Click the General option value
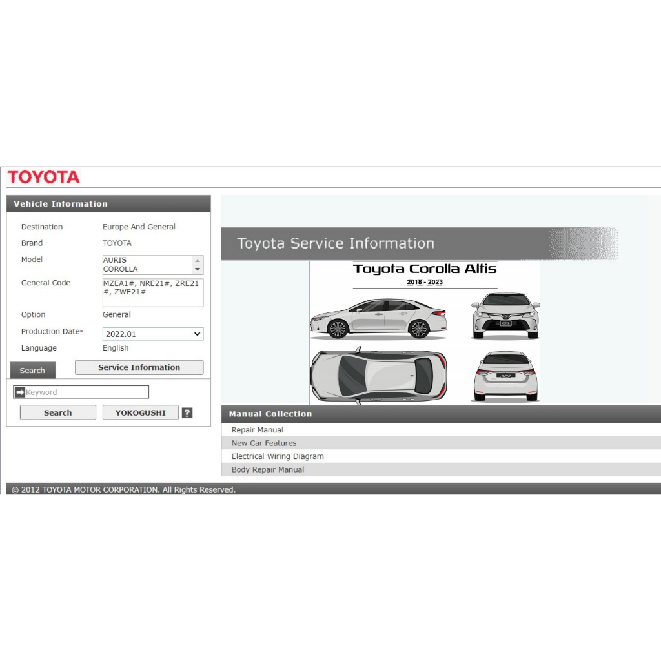Viewport: 661px width, 661px height. click(116, 314)
